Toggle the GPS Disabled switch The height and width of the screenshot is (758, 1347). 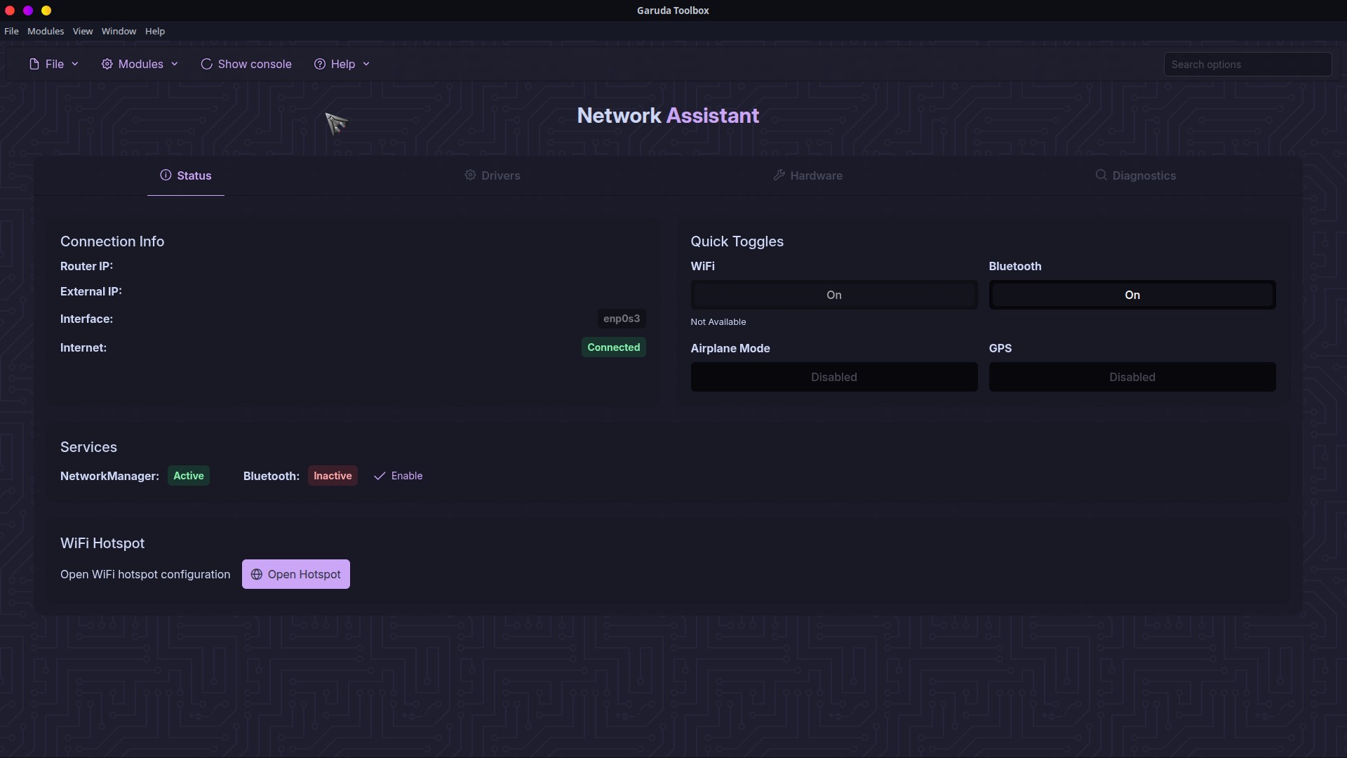pos(1132,377)
